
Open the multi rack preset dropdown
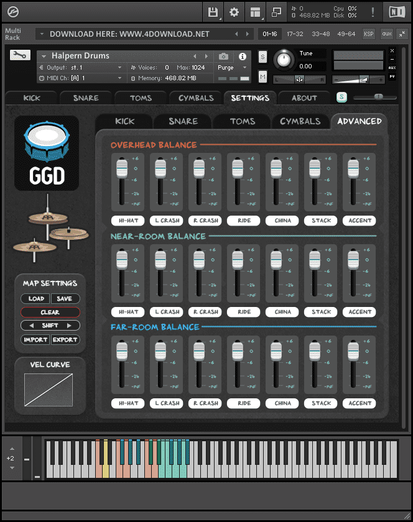[42, 34]
